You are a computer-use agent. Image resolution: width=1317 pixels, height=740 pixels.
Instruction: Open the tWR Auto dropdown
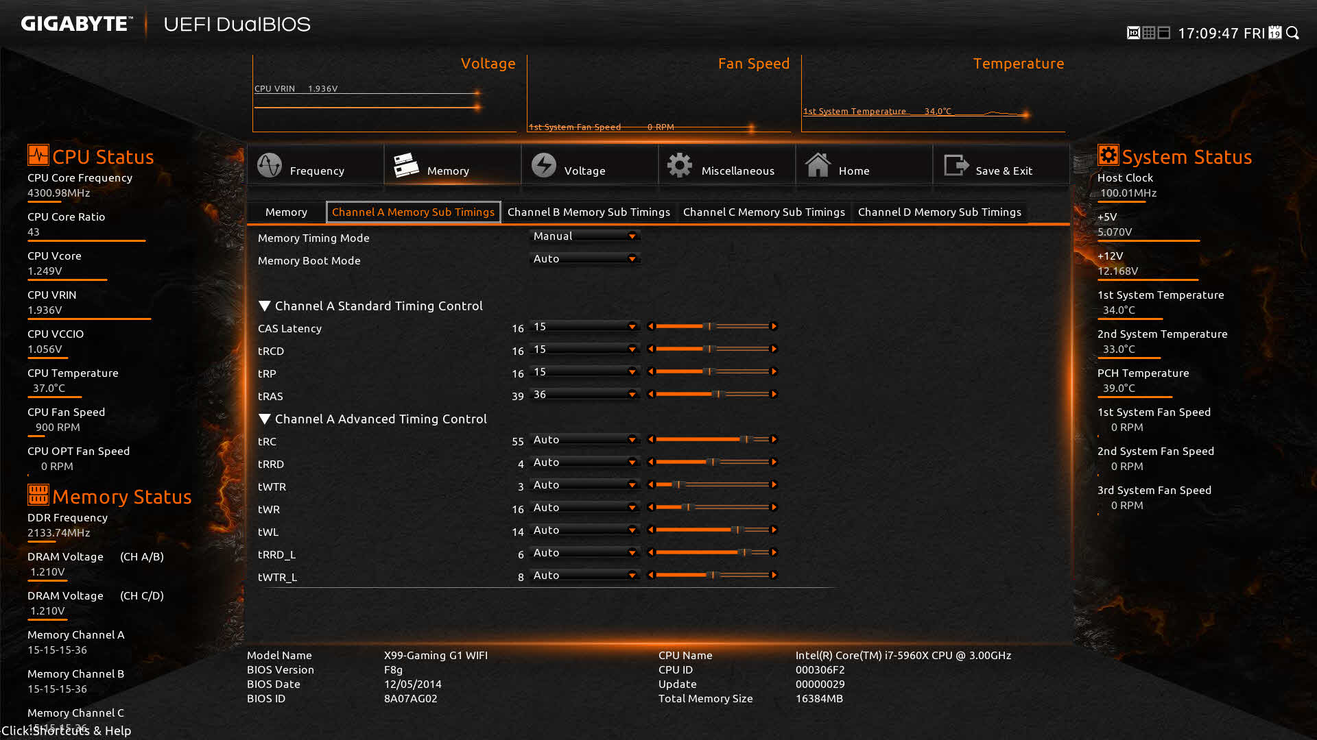tap(585, 507)
